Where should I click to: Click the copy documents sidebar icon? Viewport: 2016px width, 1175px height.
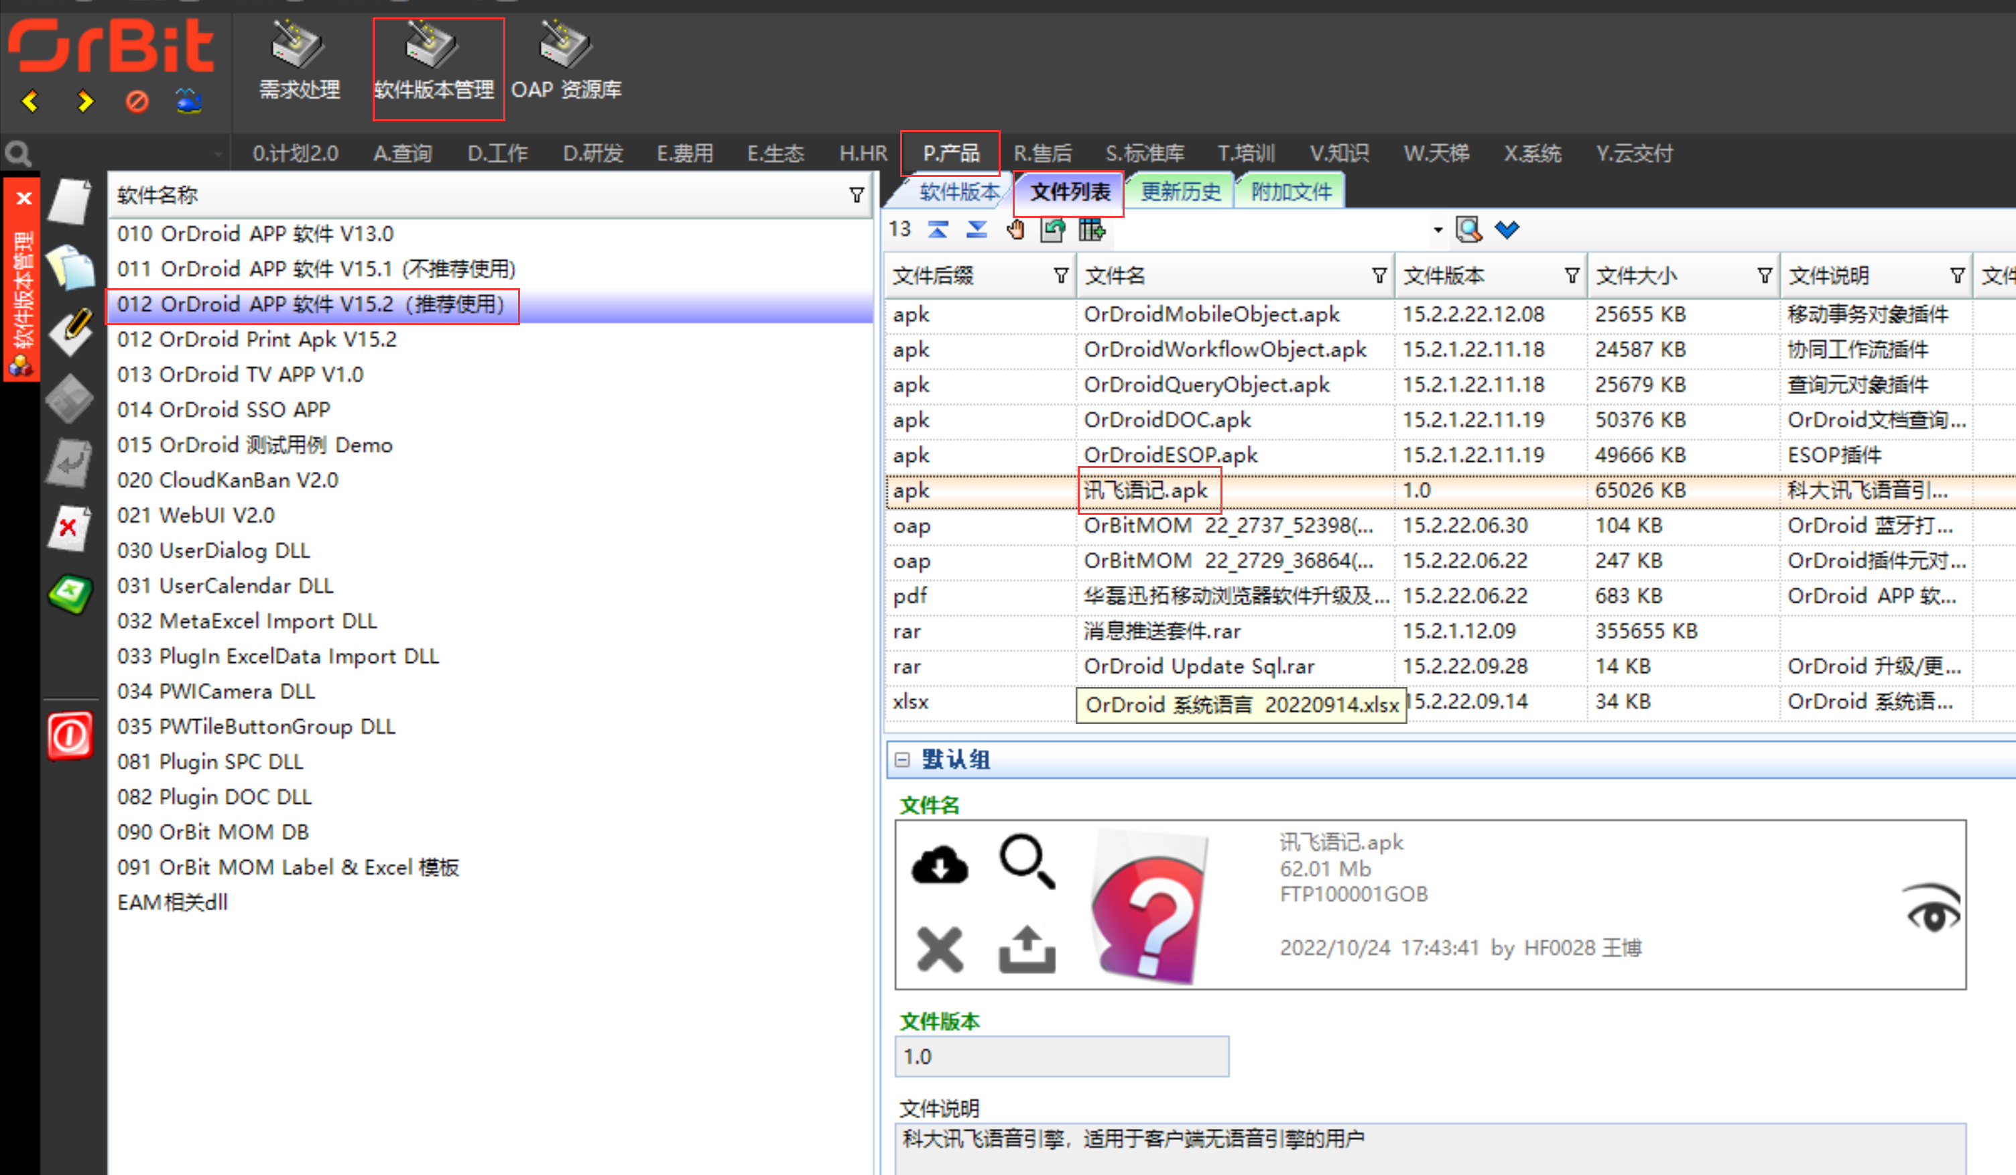(70, 267)
